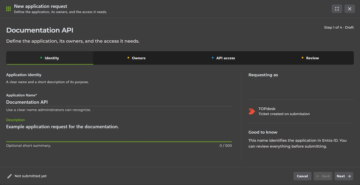Proceed with the Next button
The height and width of the screenshot is (185, 360).
344,176
